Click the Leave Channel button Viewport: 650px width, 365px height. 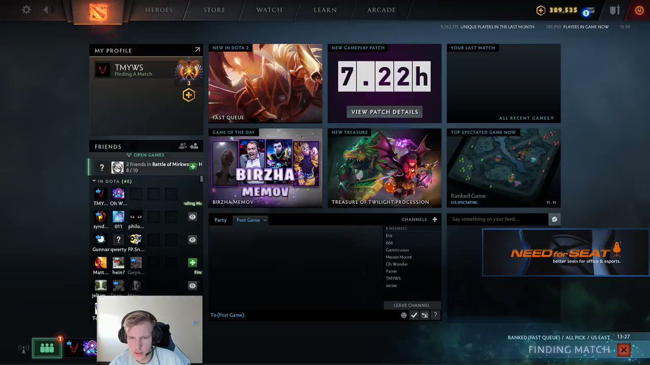(412, 305)
